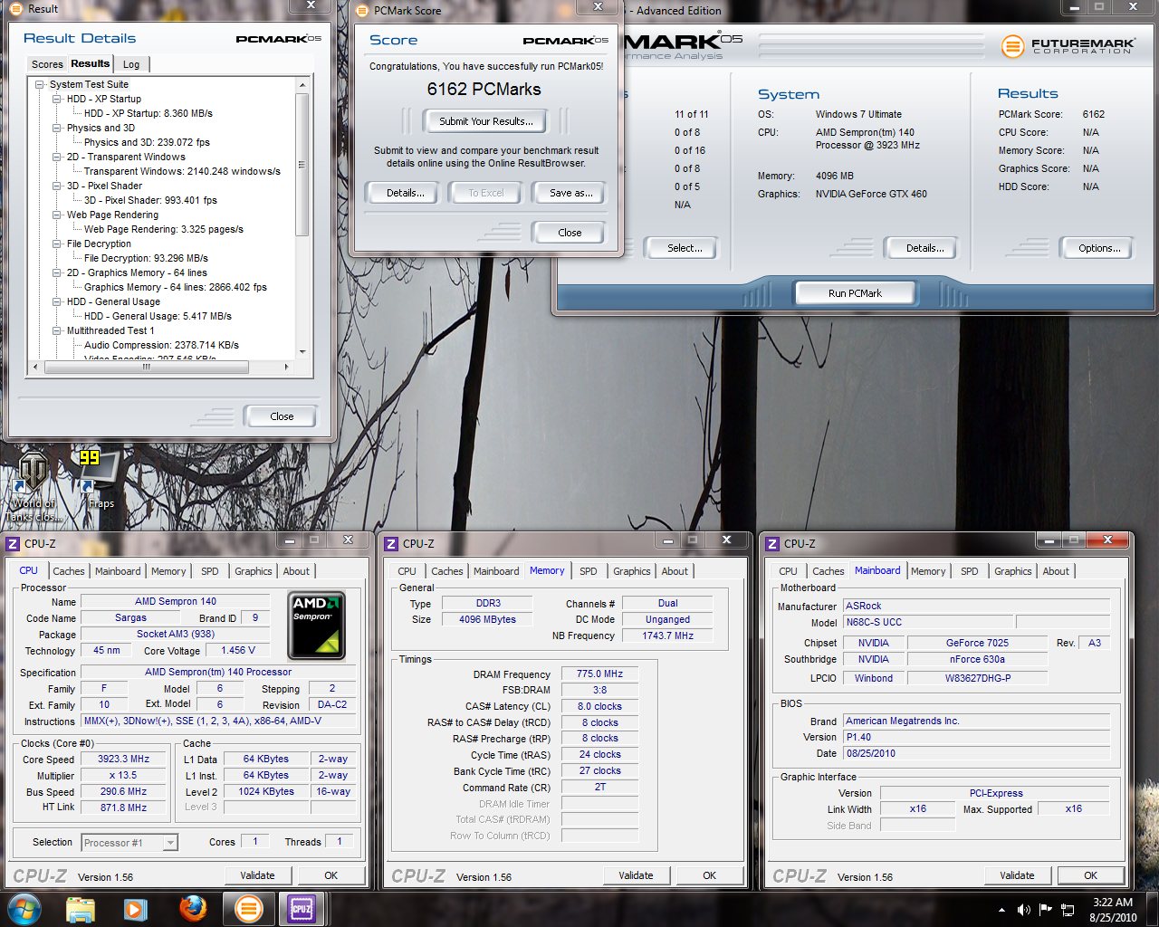Select the Fraps desktop shortcut

tap(101, 479)
